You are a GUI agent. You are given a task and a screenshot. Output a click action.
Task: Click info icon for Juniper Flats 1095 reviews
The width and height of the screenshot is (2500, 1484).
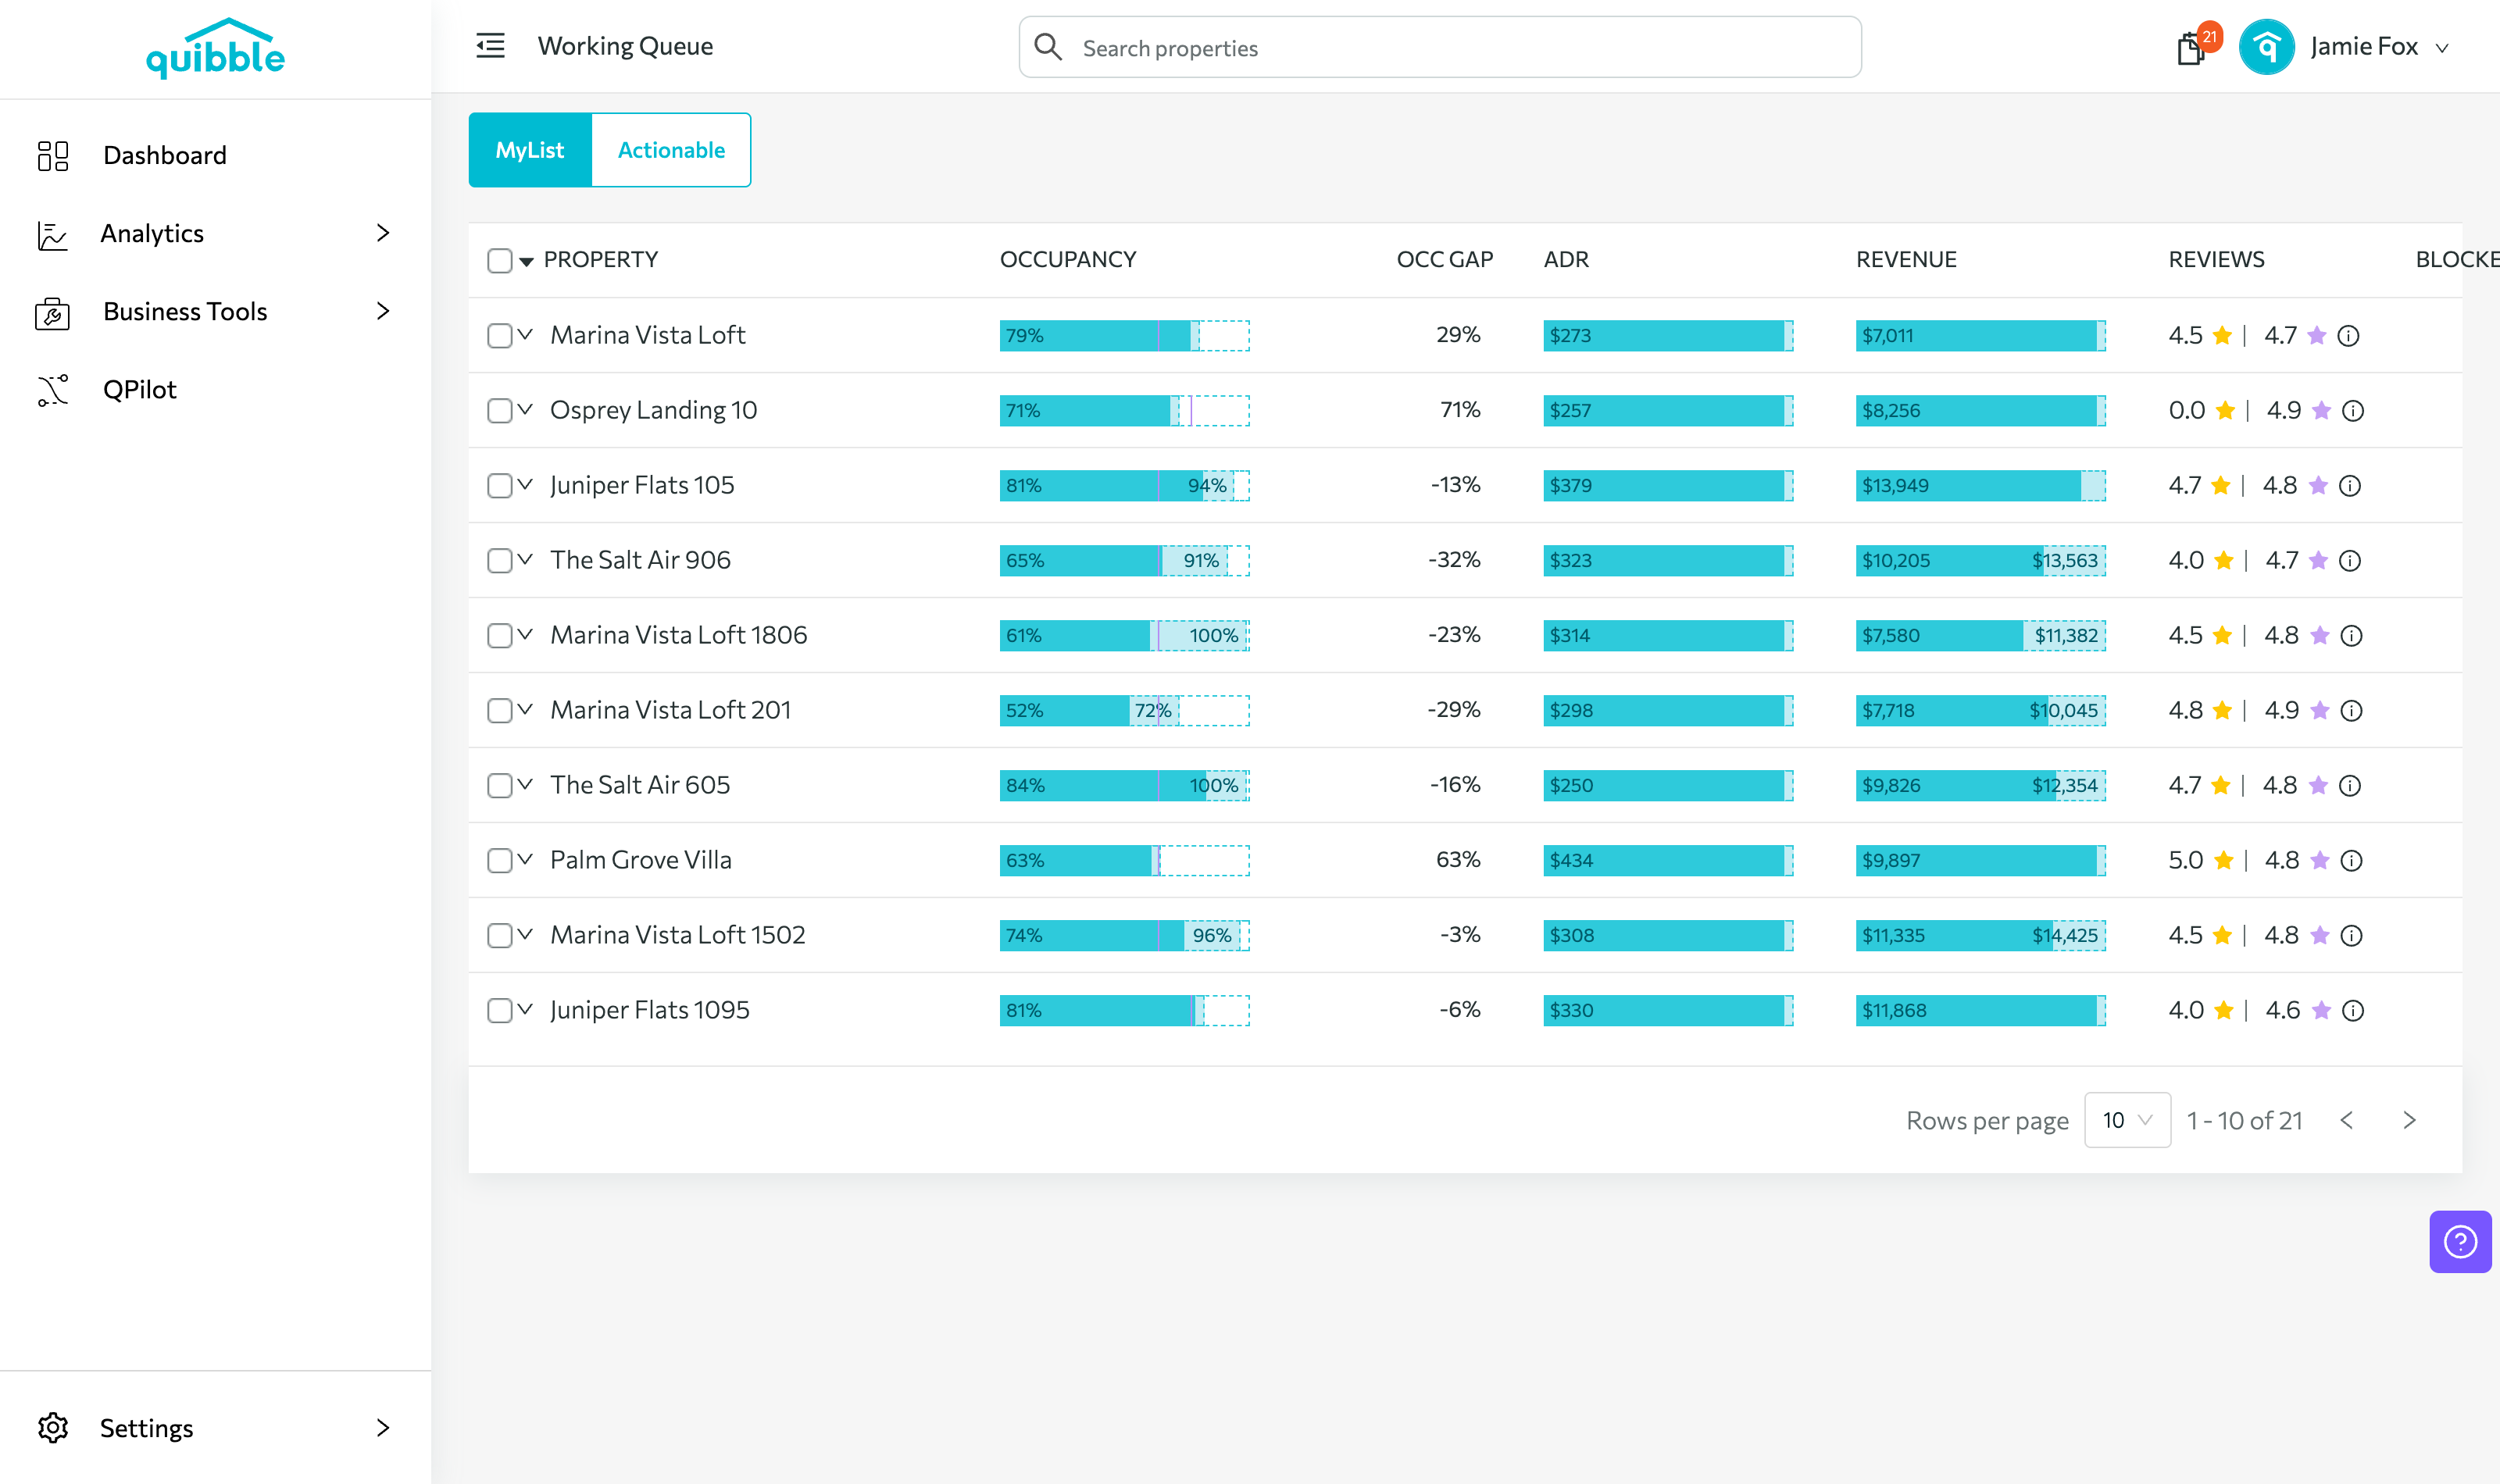[2353, 1011]
